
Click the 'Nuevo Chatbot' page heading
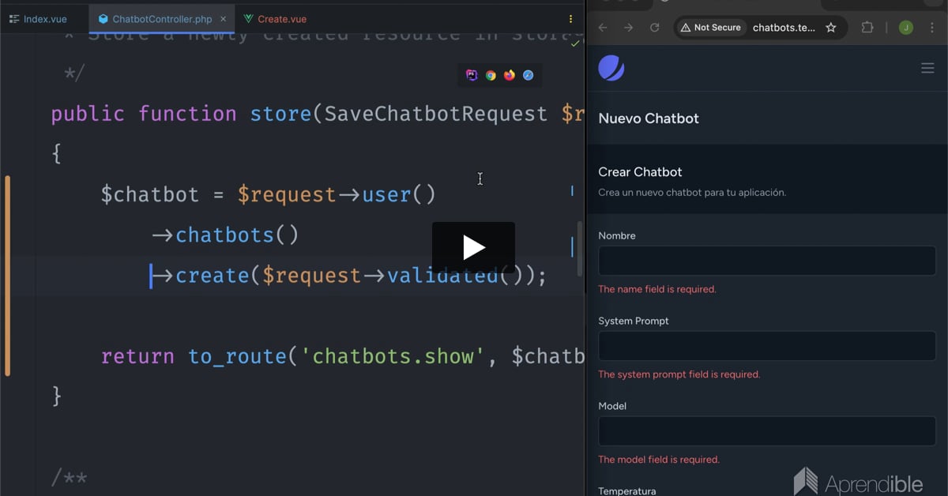[x=649, y=118]
